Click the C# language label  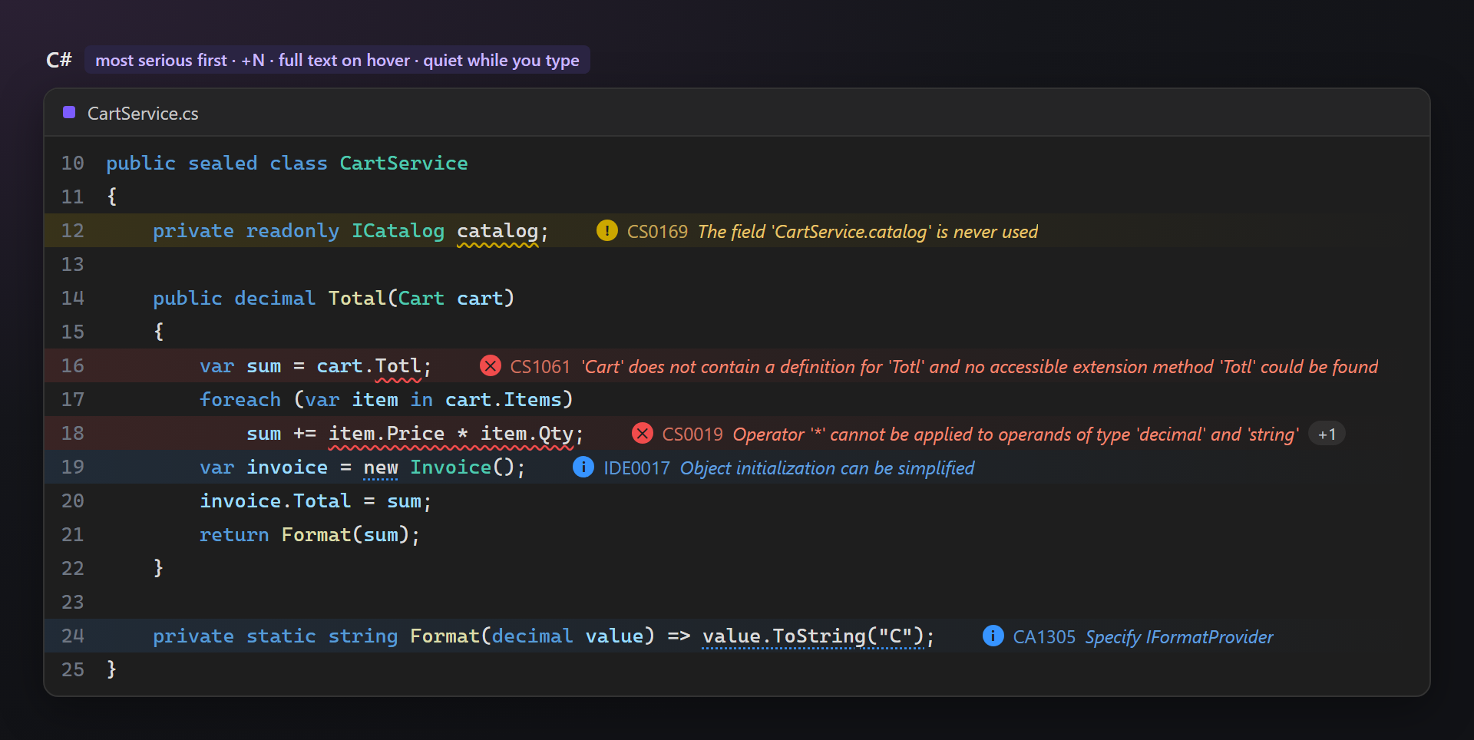(59, 60)
